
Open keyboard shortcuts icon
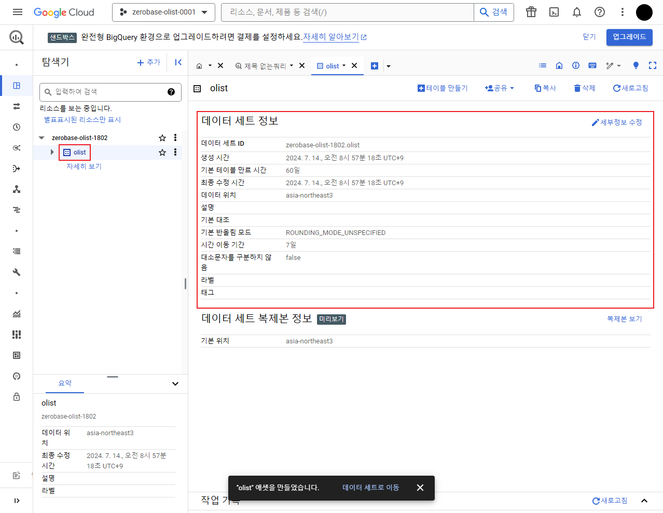click(592, 65)
